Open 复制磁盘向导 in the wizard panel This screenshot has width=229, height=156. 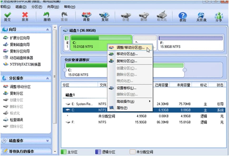point(17,45)
